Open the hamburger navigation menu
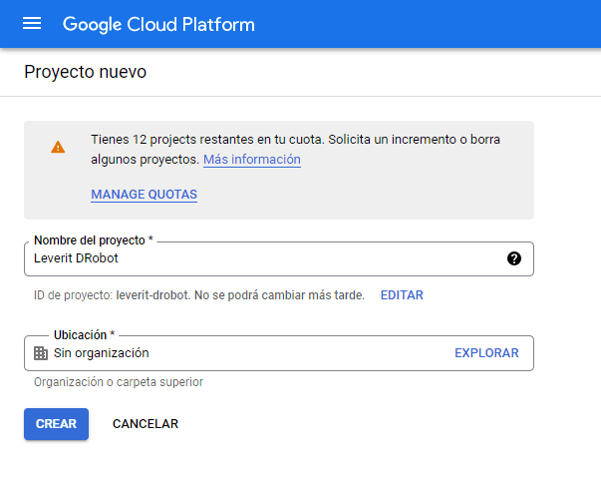The width and height of the screenshot is (601, 477). click(32, 24)
